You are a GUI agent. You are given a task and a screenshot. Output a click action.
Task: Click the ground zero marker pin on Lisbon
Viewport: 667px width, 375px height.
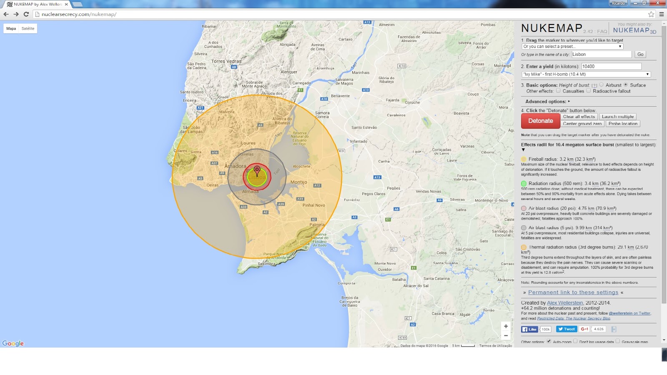point(257,171)
